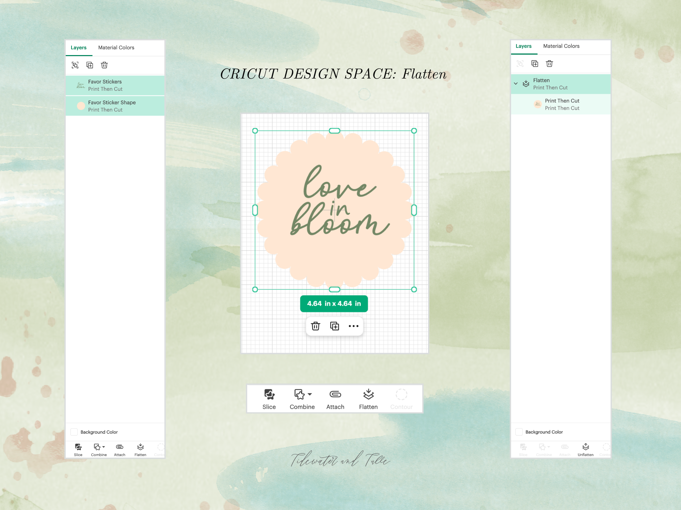Switch to Material Colors tab in right panel

(561, 46)
